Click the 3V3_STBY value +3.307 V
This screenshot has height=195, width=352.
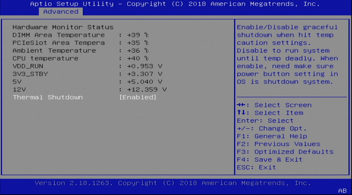point(145,74)
